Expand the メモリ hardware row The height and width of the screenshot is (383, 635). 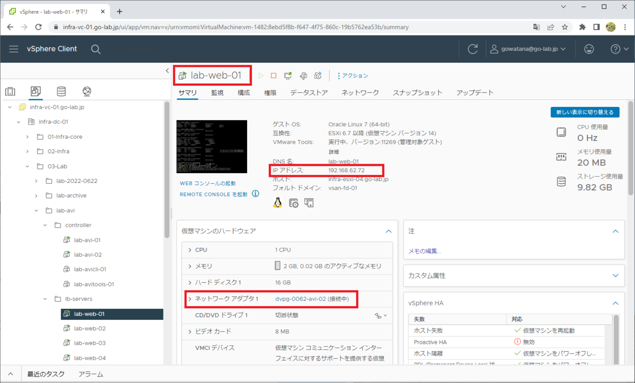[190, 266]
